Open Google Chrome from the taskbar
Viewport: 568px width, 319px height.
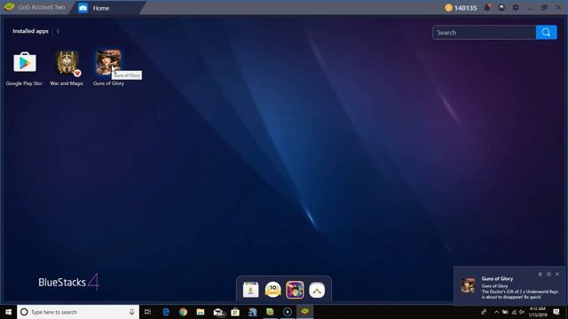183,312
